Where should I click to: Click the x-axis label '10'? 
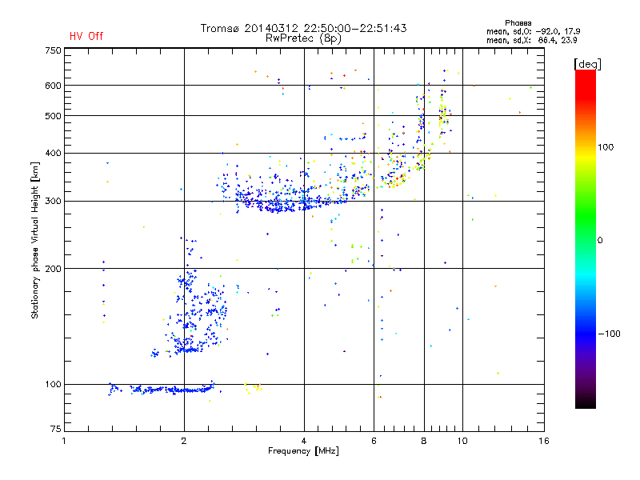(x=462, y=441)
